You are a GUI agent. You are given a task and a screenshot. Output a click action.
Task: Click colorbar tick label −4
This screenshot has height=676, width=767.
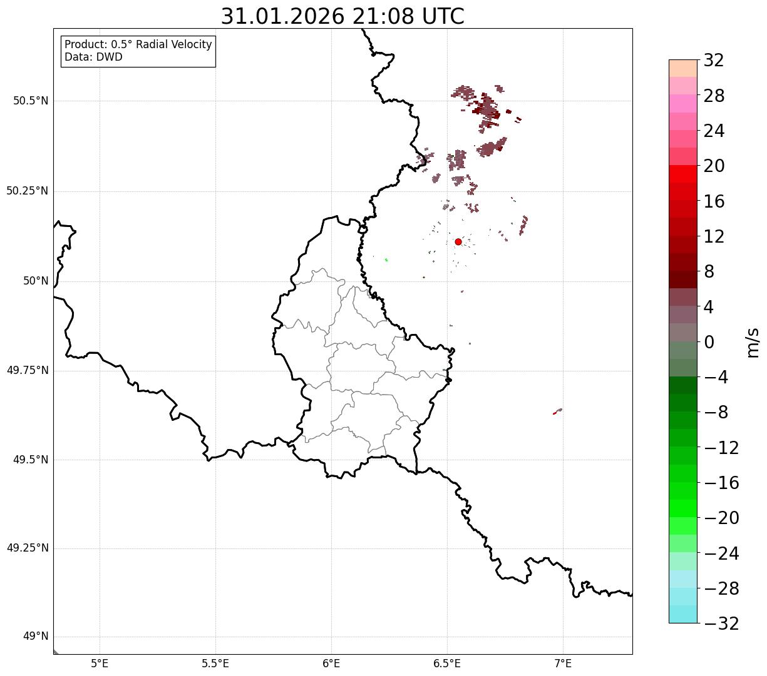715,378
